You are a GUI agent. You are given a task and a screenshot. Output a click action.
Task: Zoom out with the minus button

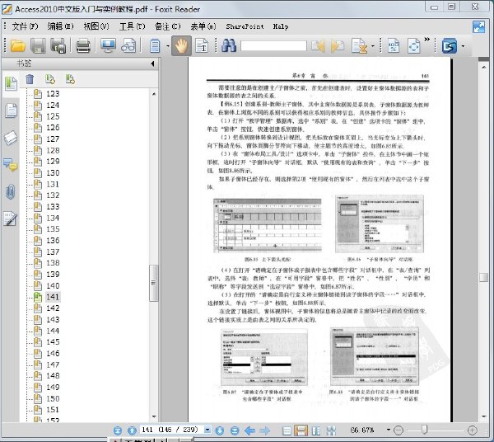click(x=398, y=430)
